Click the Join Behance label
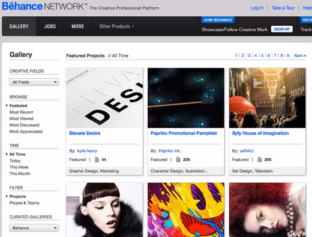Image resolution: width=312 pixels, height=237 pixels. 218,20
